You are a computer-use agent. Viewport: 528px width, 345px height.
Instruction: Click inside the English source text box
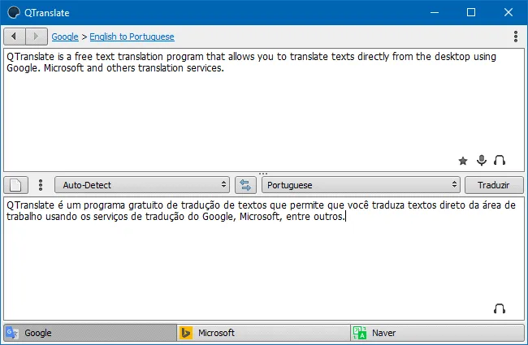click(x=264, y=110)
